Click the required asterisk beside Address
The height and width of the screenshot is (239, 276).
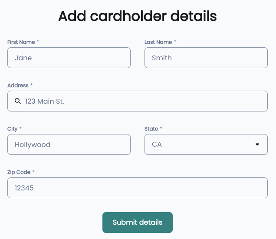click(32, 85)
